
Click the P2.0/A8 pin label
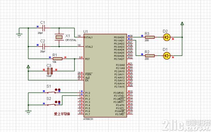tap(120, 65)
